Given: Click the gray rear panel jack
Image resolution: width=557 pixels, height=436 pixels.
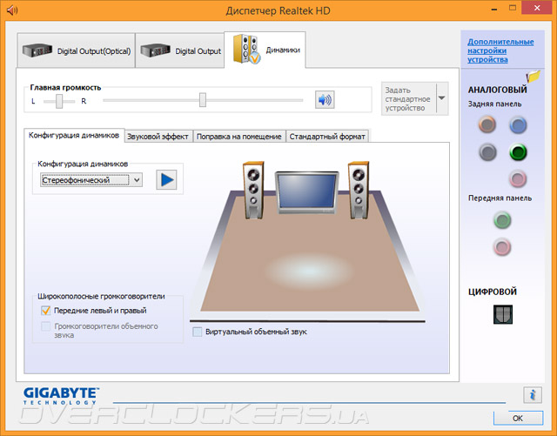Looking at the screenshot, I should click(x=487, y=152).
